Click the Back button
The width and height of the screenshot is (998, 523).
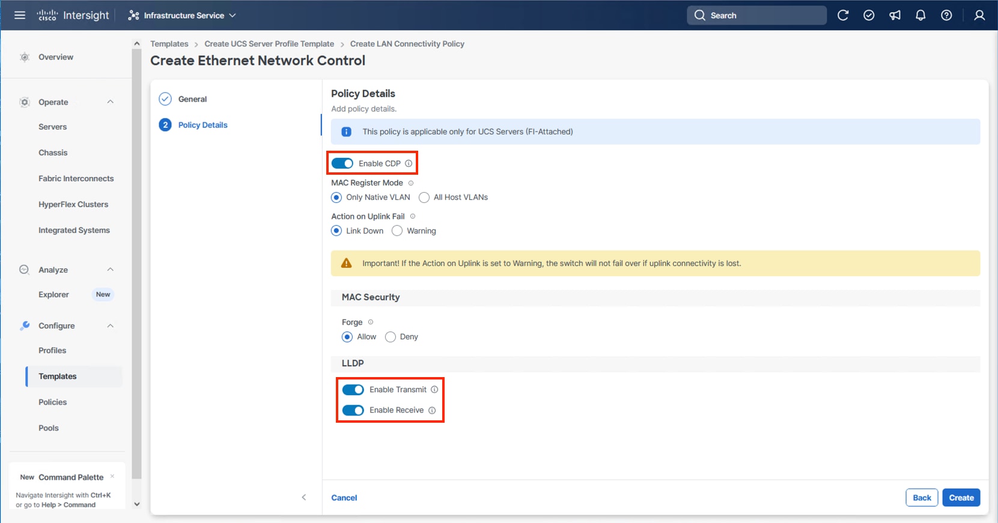922,498
